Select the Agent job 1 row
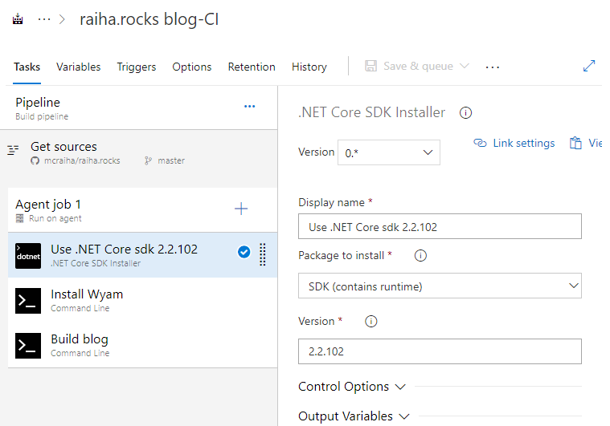The image size is (610, 426). [143, 210]
